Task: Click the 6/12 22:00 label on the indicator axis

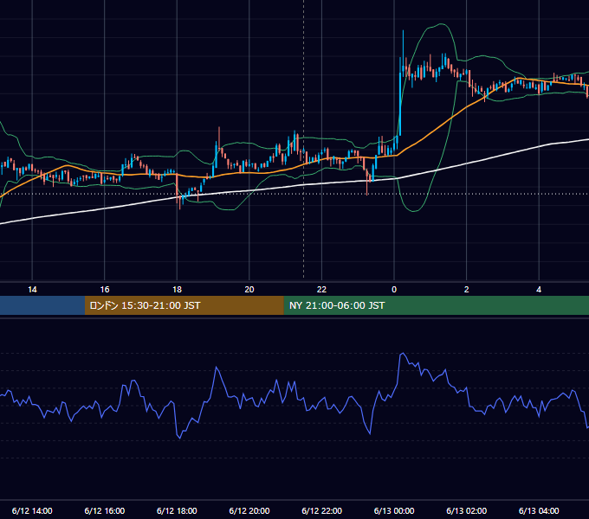Action: coord(321,510)
